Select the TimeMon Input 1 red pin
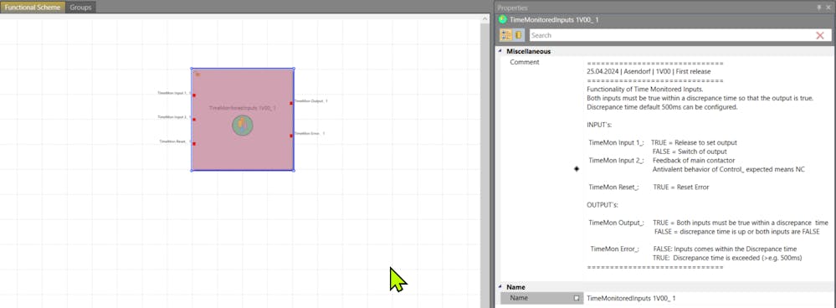 point(194,95)
